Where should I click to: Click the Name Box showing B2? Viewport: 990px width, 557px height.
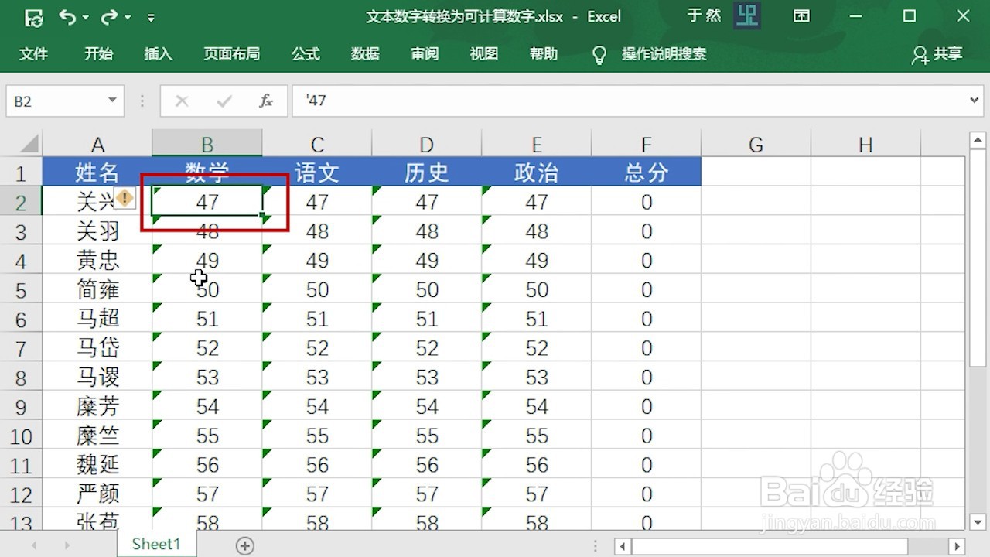point(54,101)
